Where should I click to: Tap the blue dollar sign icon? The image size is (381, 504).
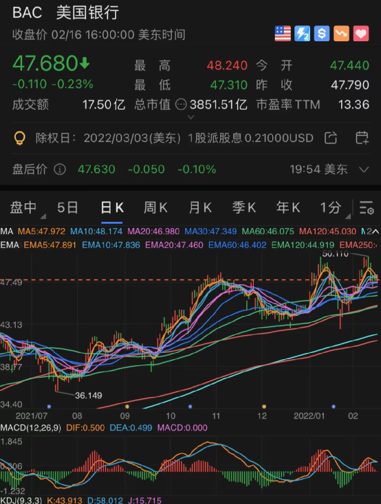click(322, 34)
